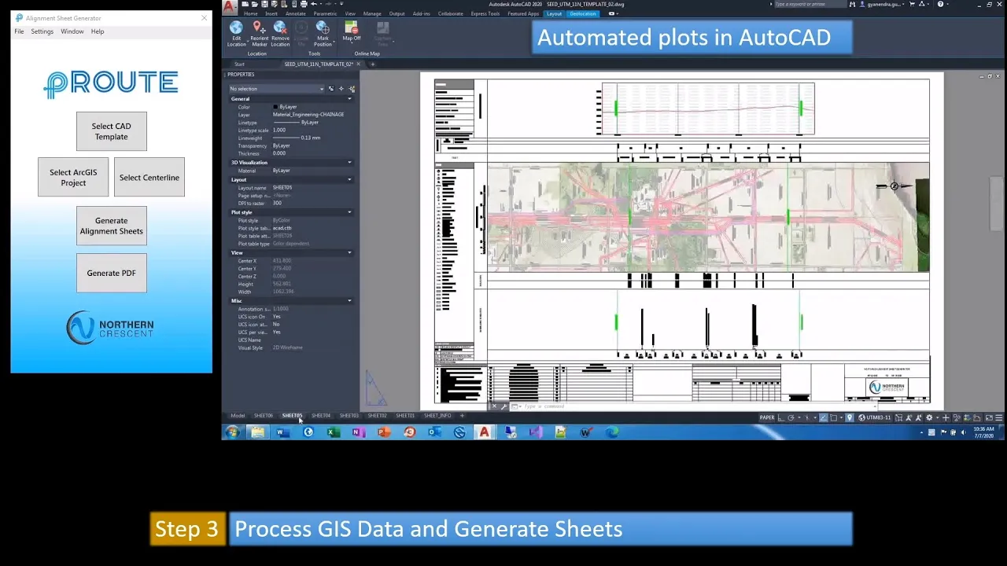
Task: Open the File menu in Alignment Sheet Generator
Action: 19,31
